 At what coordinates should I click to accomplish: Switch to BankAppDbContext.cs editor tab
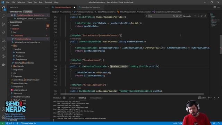(90, 7)
